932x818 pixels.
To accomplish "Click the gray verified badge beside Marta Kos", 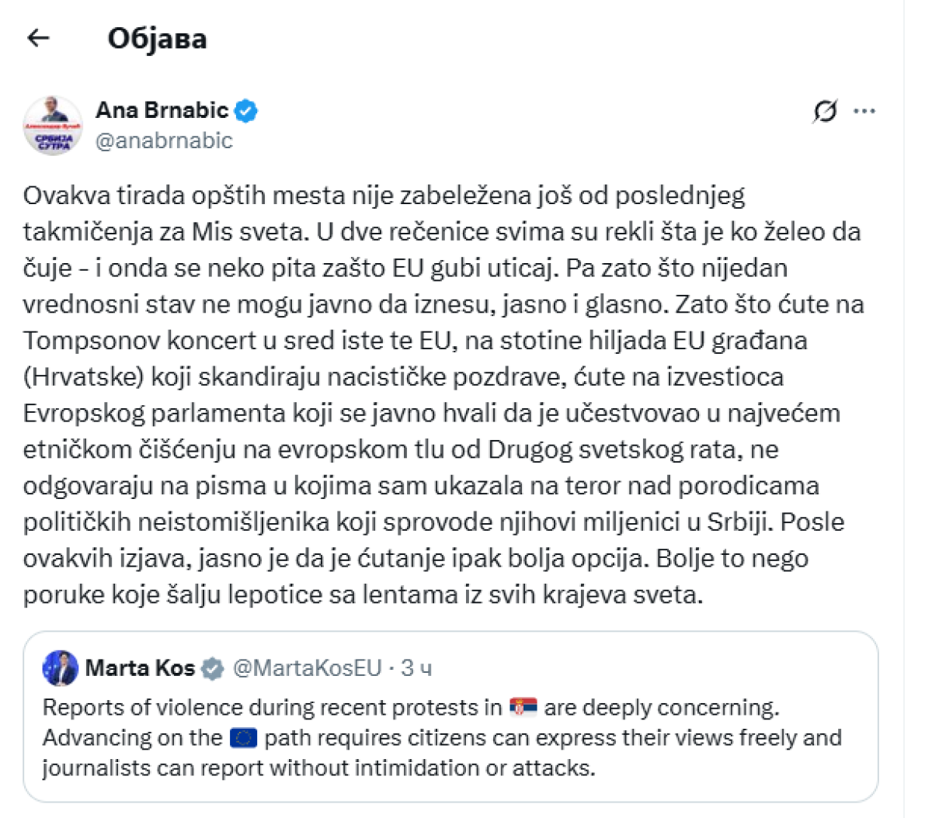I will (213, 668).
